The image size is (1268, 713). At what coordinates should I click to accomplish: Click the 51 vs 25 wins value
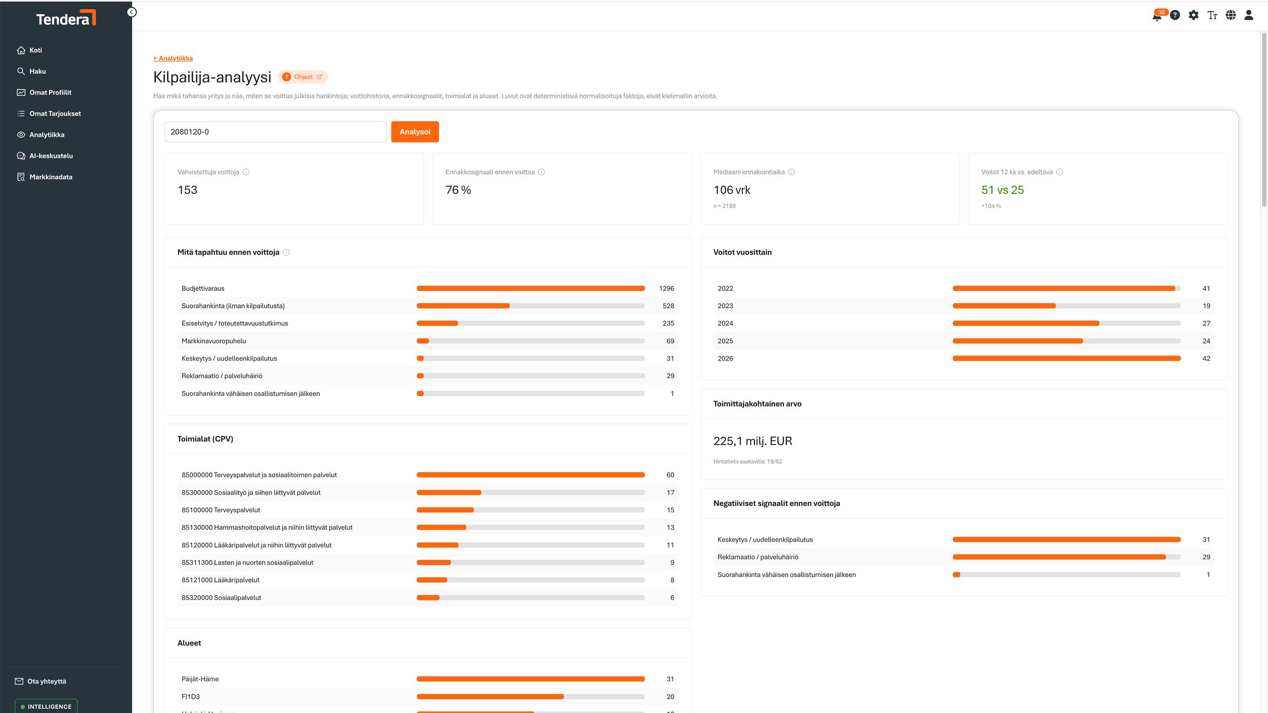(x=1002, y=190)
